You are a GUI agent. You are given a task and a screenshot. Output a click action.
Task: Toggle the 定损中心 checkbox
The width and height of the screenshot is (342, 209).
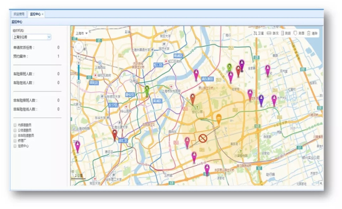pyautogui.click(x=15, y=146)
